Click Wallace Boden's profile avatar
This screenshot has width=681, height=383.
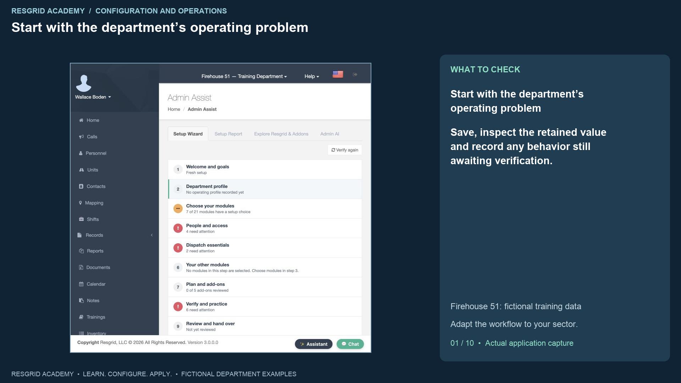[x=84, y=83]
